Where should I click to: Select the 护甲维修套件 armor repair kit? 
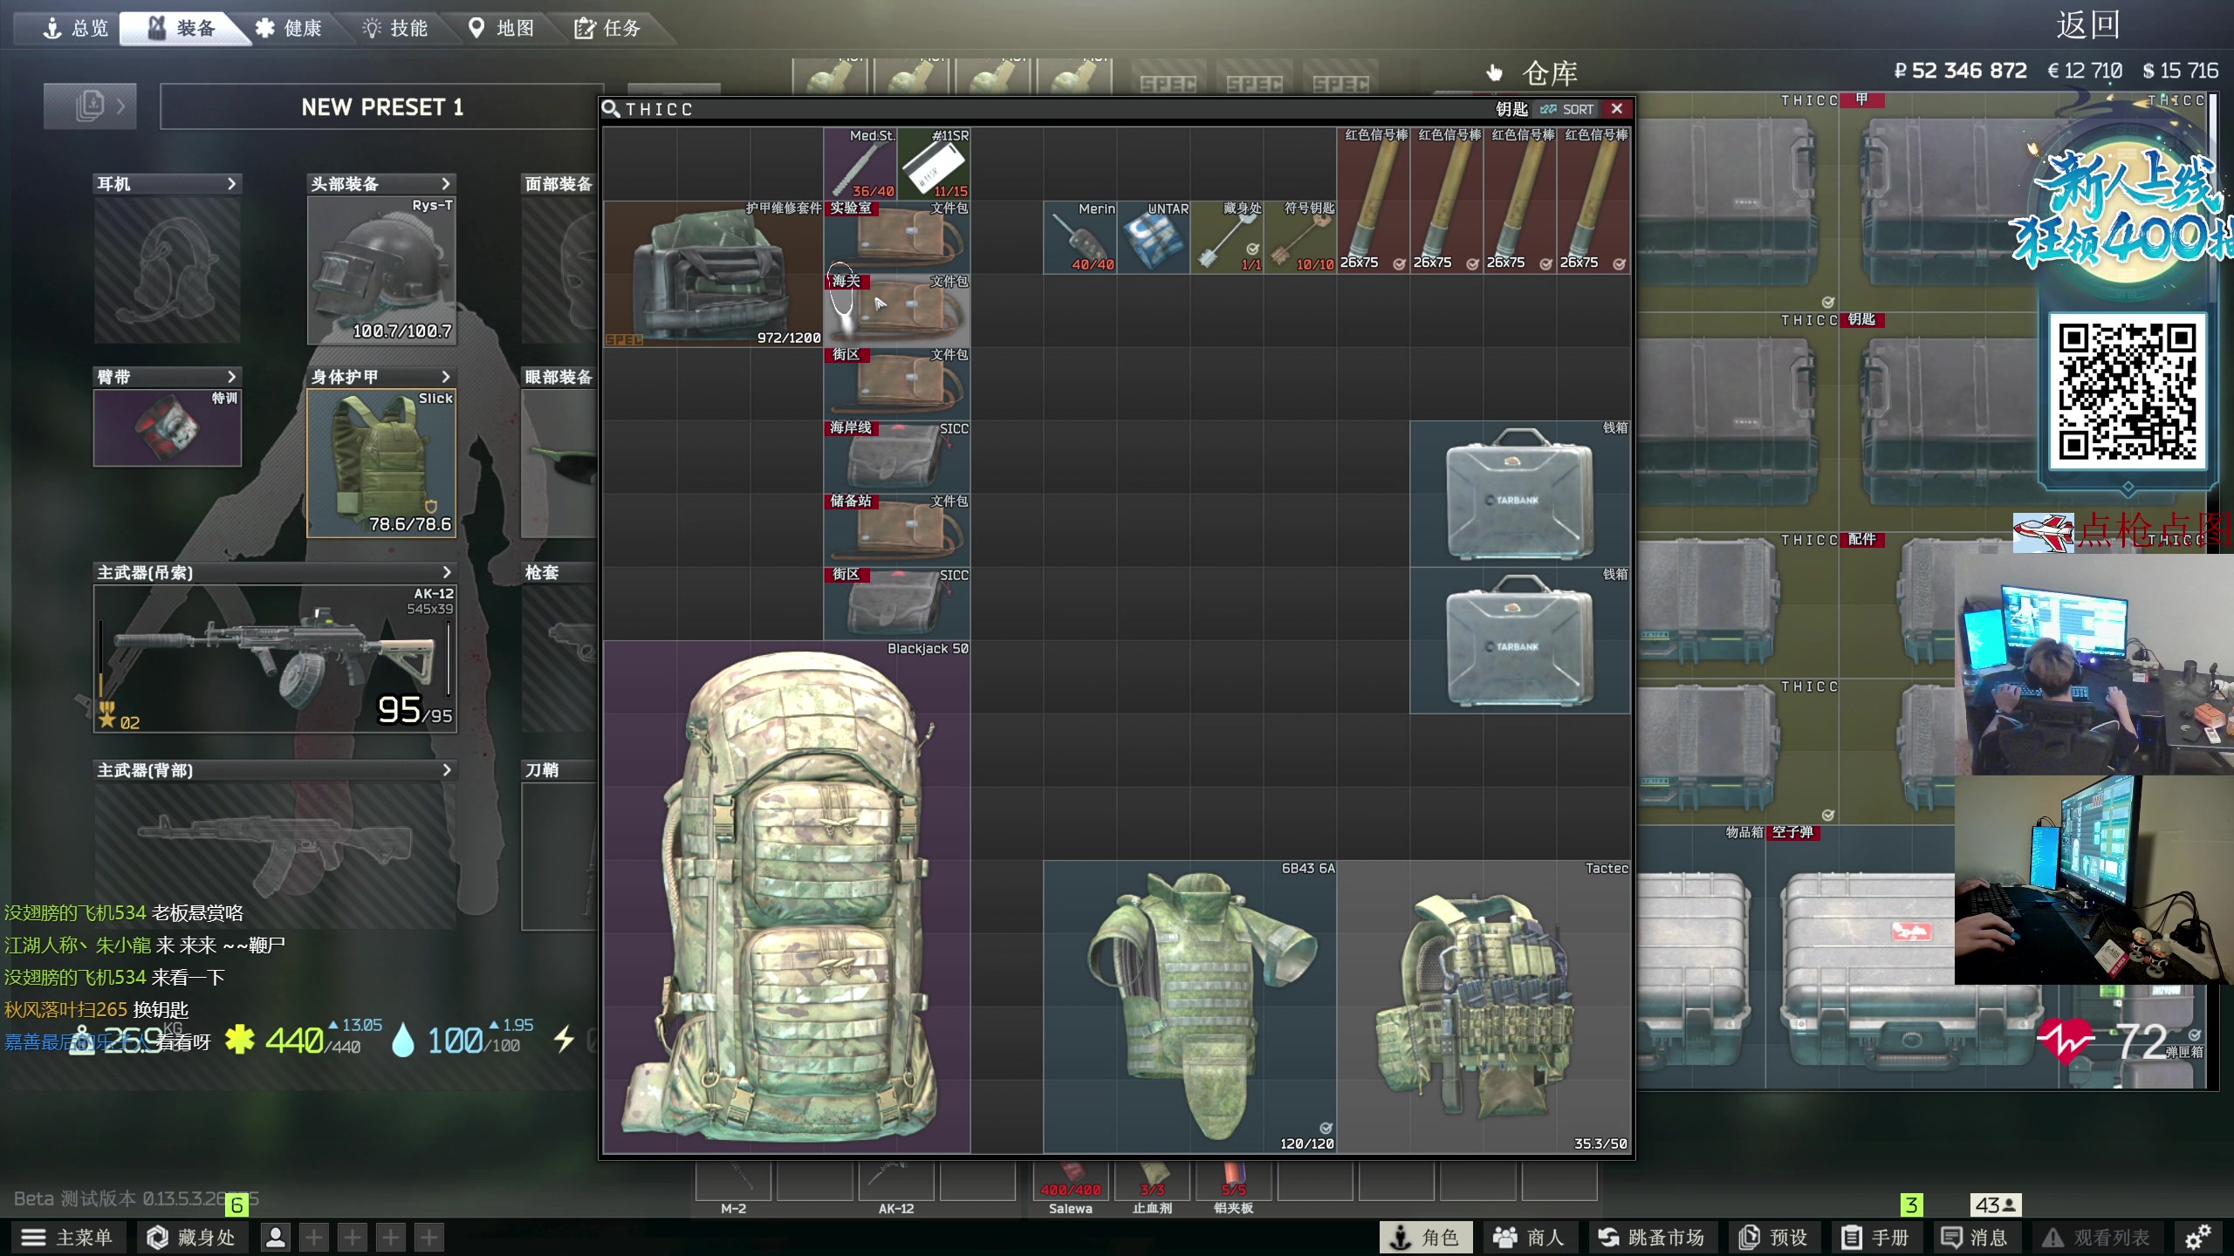tap(713, 274)
